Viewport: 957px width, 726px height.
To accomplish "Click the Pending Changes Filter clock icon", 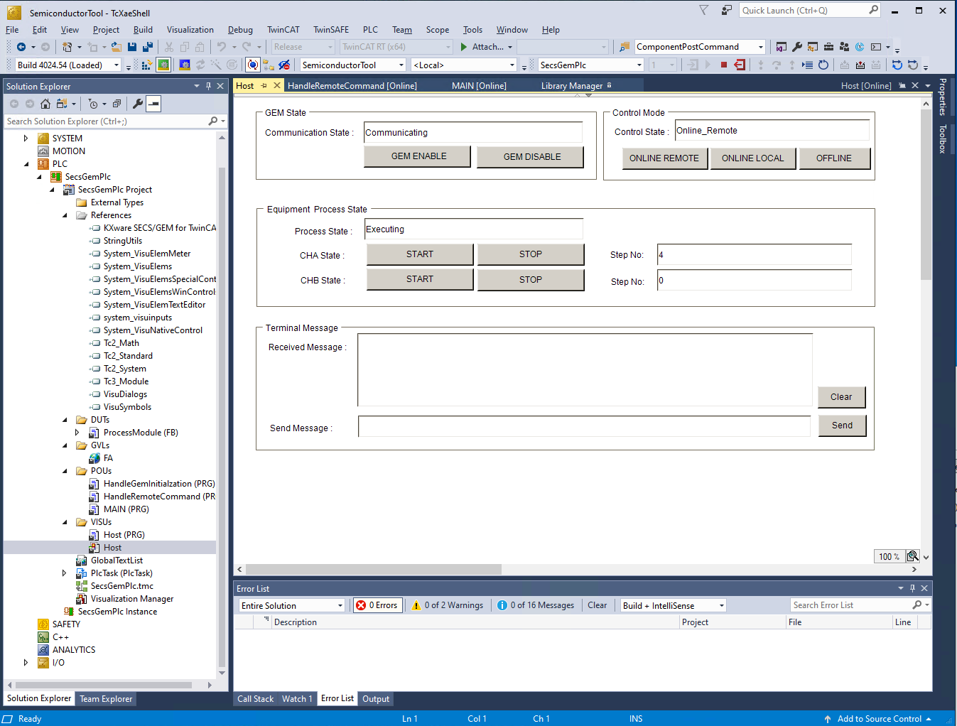I will click(93, 104).
